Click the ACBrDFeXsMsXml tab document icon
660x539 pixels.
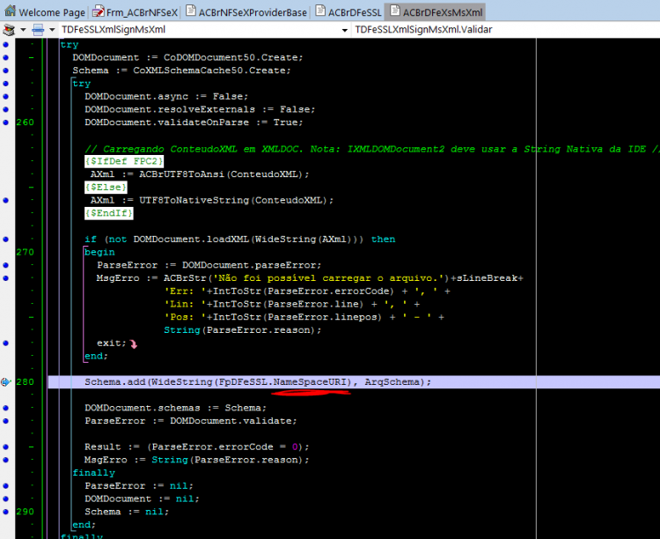click(x=395, y=11)
